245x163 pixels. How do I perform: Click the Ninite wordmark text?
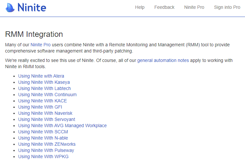tap(32, 7)
